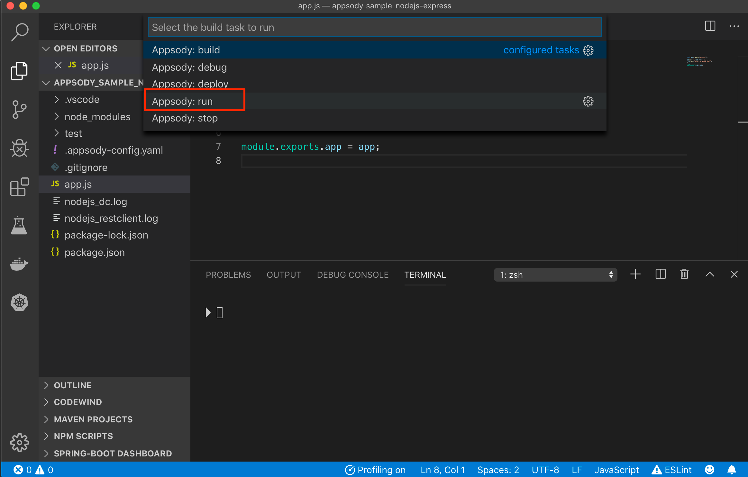Viewport: 748px width, 477px height.
Task: Click the build task search input
Action: click(x=375, y=27)
